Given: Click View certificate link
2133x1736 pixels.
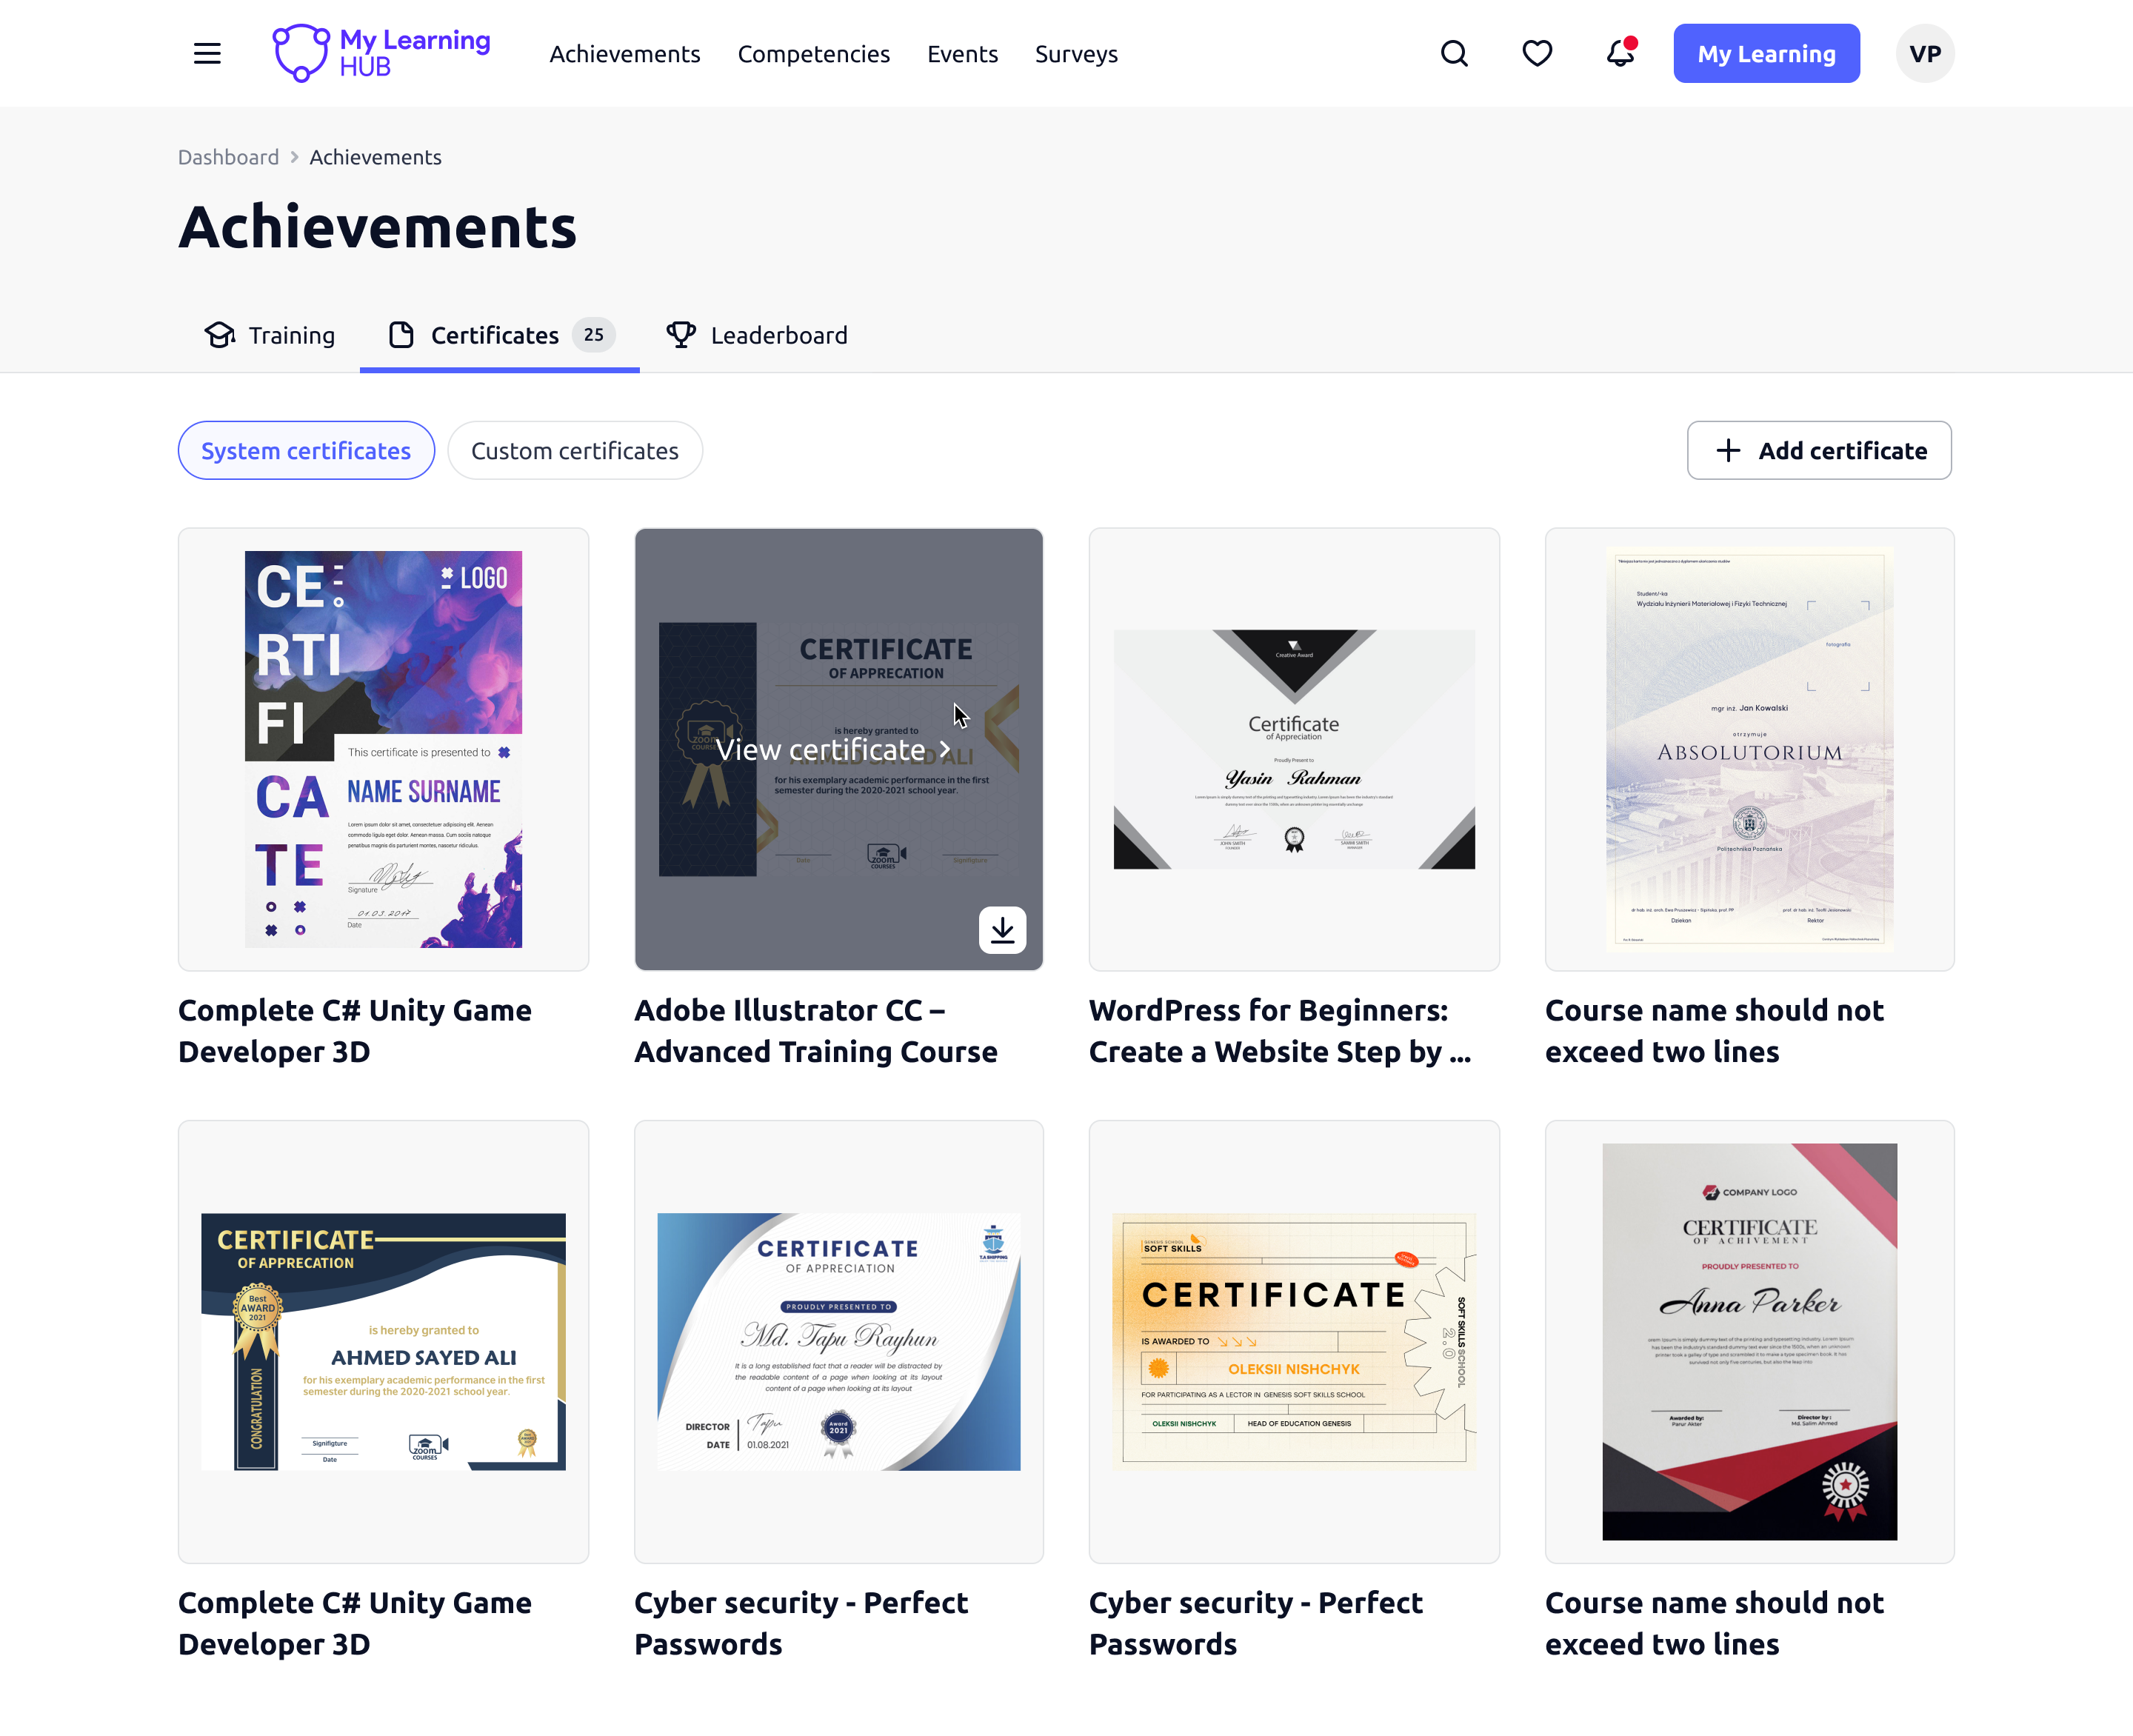Looking at the screenshot, I should point(833,749).
